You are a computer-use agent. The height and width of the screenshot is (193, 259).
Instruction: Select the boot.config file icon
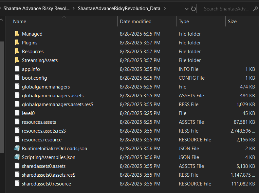17,78
